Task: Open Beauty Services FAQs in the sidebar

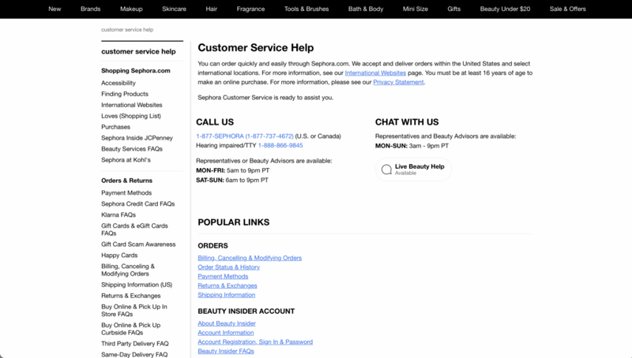Action: tap(132, 149)
